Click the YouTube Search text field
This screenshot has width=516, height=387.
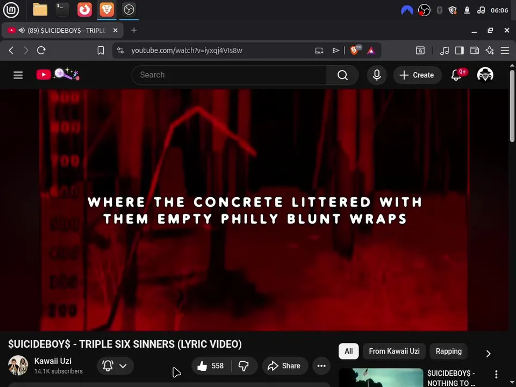[230, 75]
